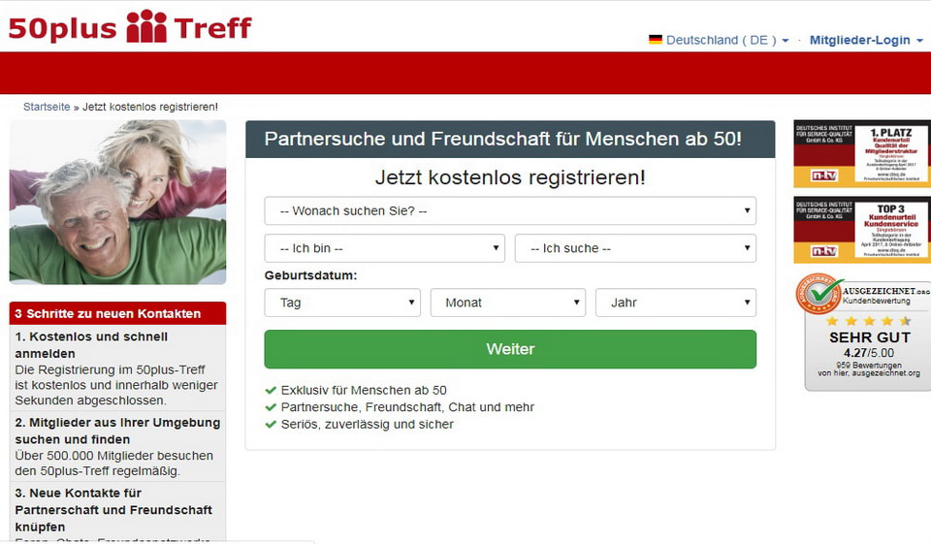This screenshot has height=544, width=931.
Task: Open the Jahr birthdate dropdown
Action: click(676, 303)
